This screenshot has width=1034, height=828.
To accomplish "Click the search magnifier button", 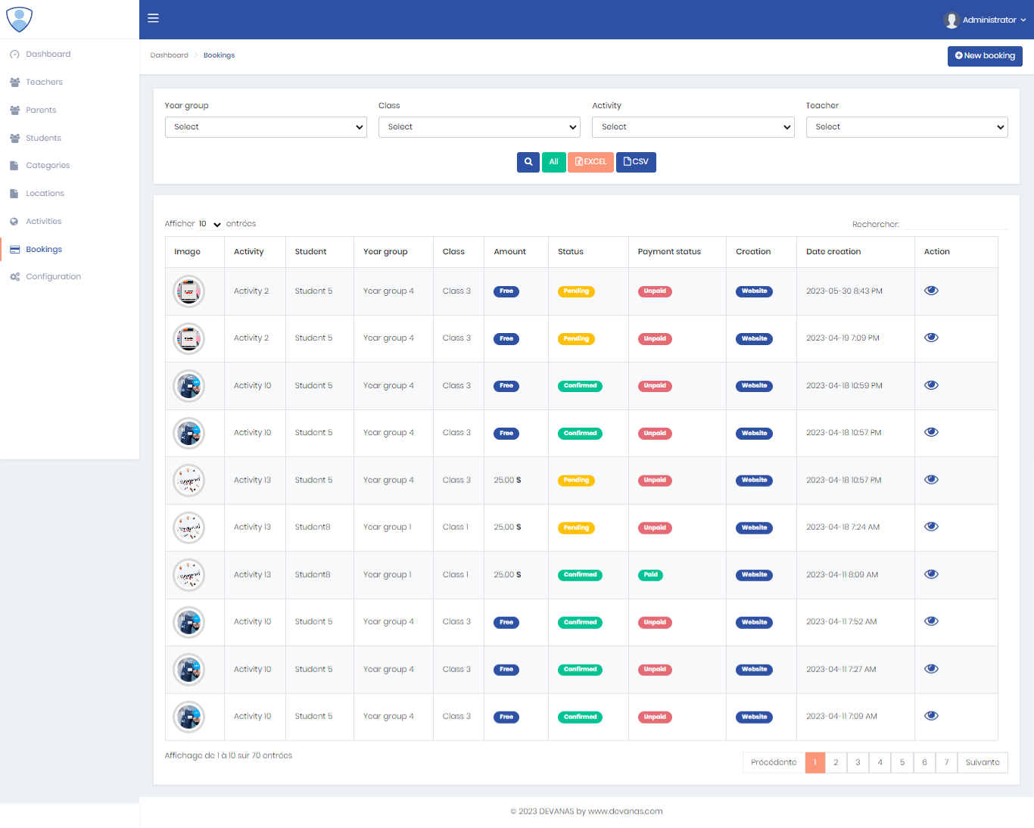I will [x=528, y=162].
